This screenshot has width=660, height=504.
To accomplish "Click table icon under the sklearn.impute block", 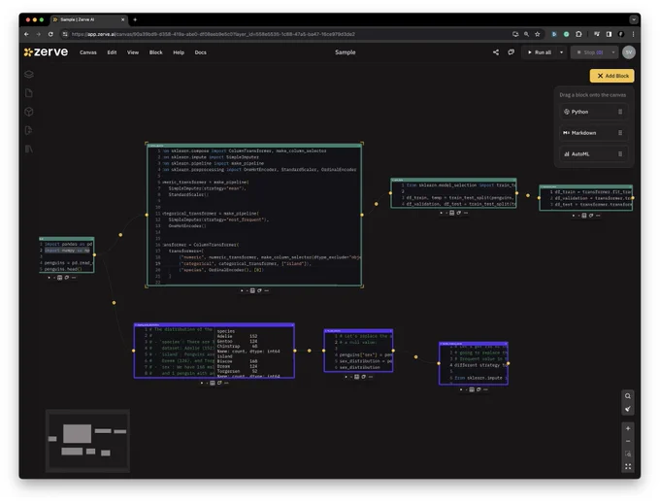I will [472, 389].
